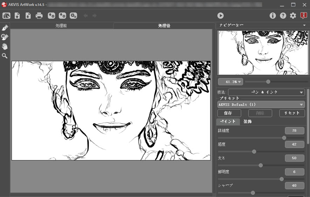Edit the 太さ value field 50

coord(294,158)
